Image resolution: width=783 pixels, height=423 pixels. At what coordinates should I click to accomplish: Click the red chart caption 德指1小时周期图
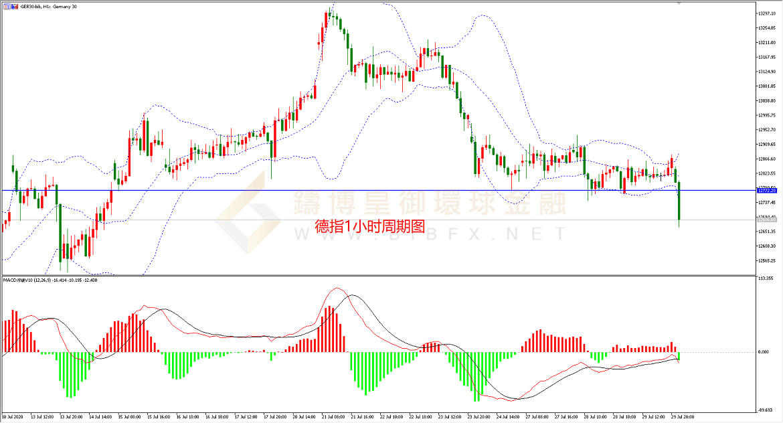(x=369, y=226)
